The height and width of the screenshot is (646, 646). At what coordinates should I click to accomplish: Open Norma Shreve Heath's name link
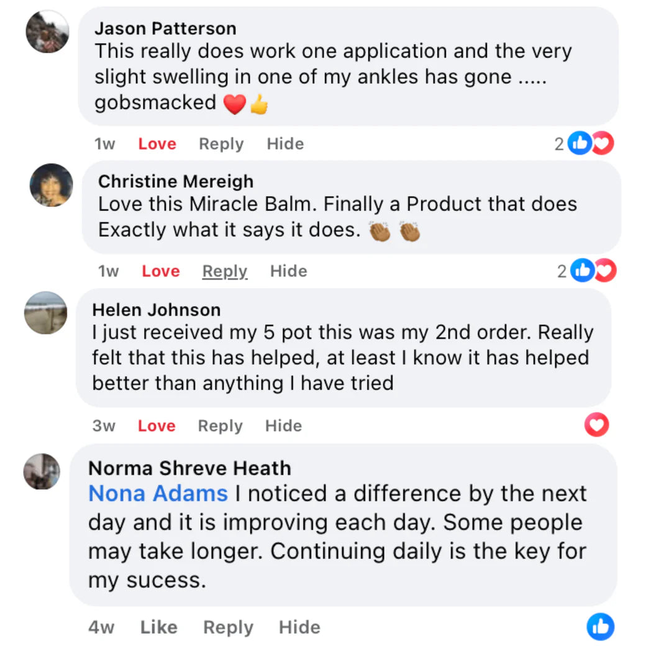[x=189, y=468]
